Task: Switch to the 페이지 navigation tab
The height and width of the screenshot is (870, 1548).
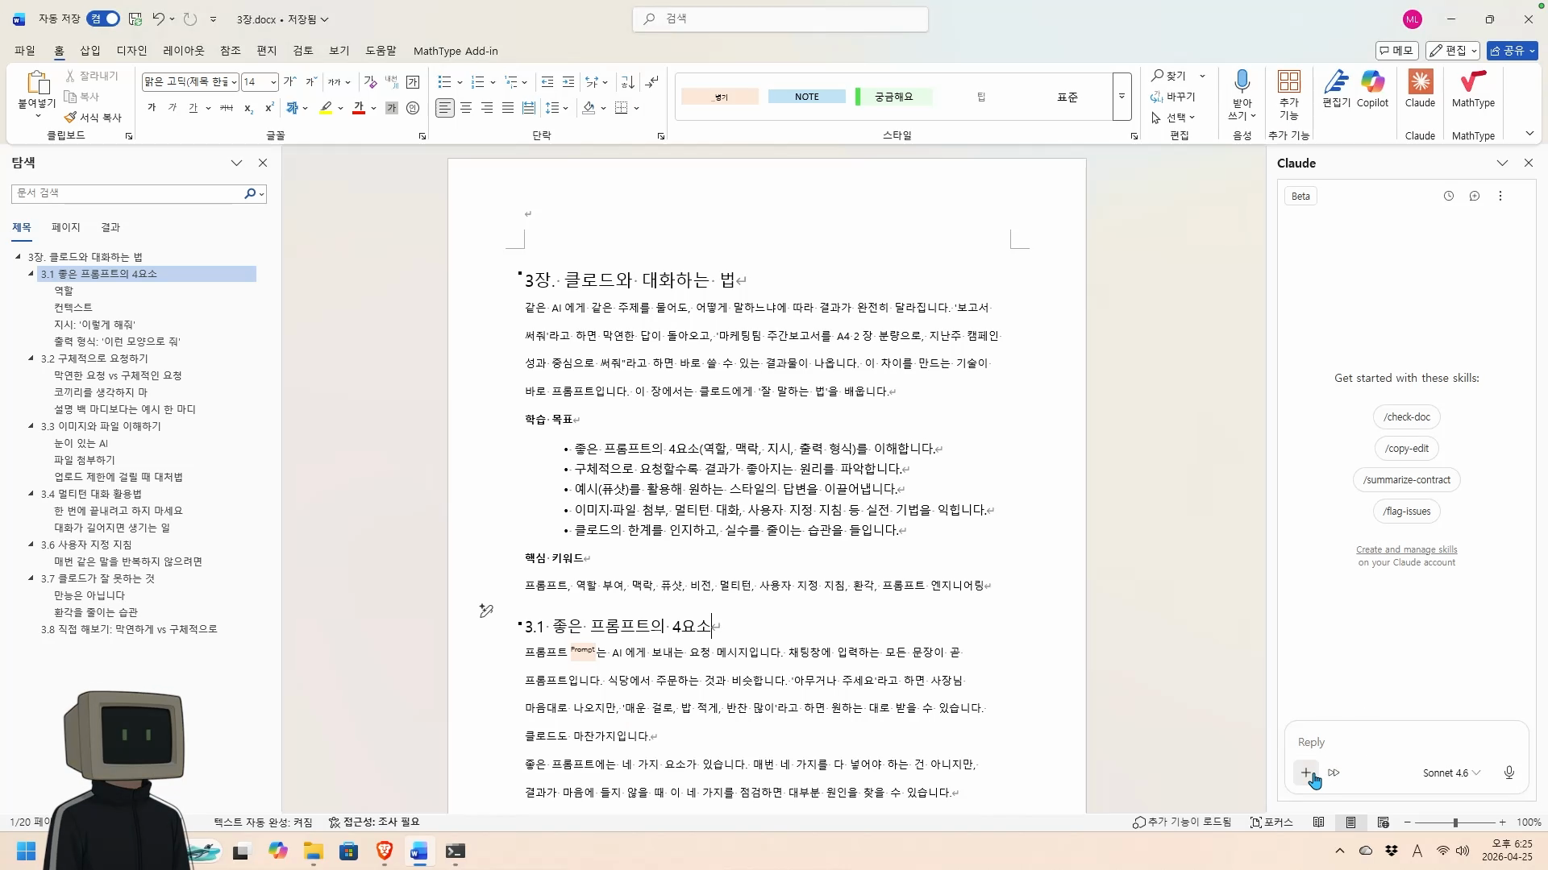Action: tap(66, 227)
